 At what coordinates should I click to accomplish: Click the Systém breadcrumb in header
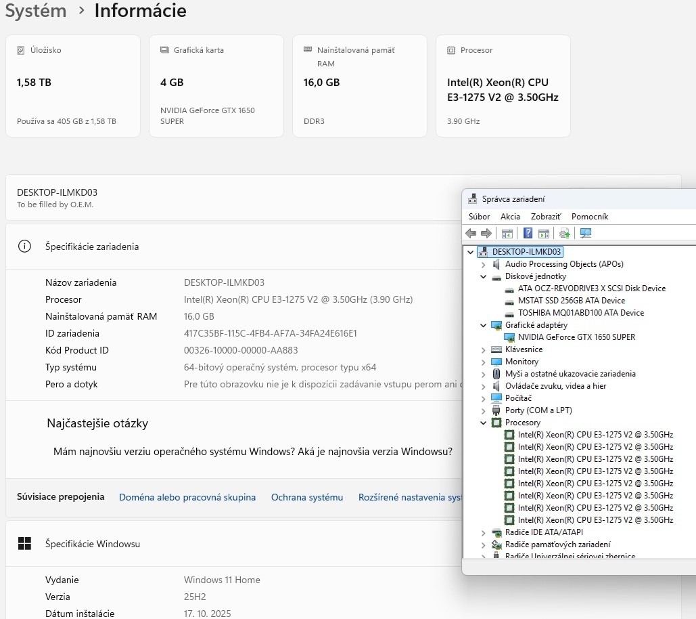pyautogui.click(x=36, y=11)
